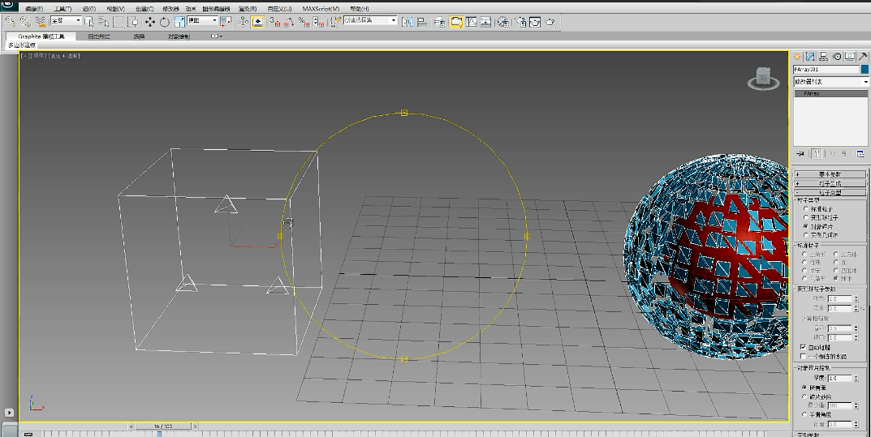Open the Group (G) menu
The width and height of the screenshot is (871, 437).
point(88,9)
